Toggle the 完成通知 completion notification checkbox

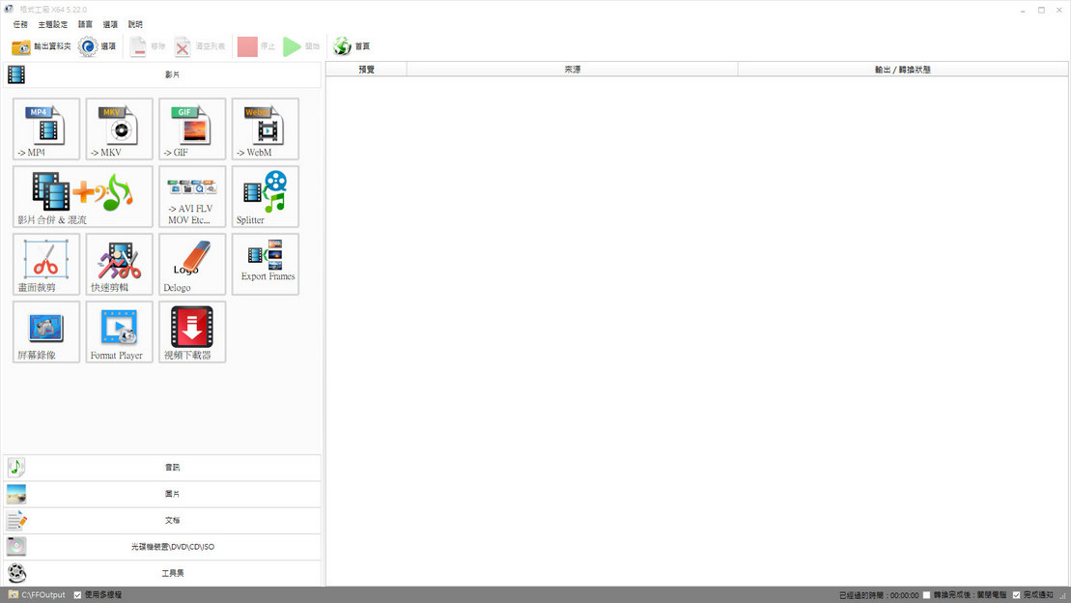click(x=1016, y=595)
